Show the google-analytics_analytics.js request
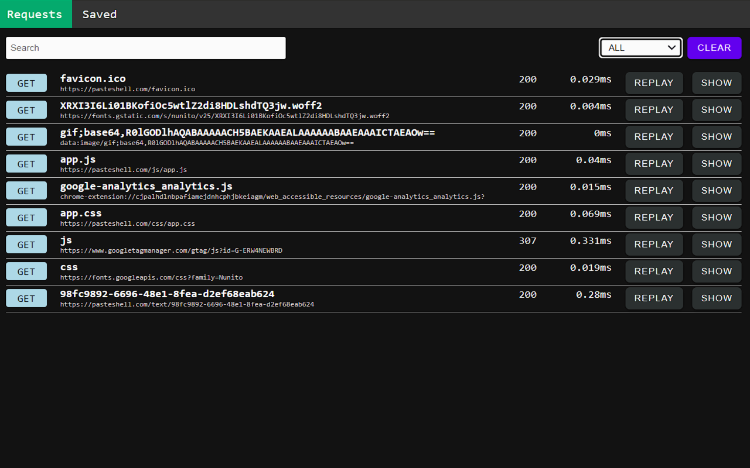This screenshot has width=750, height=468. pos(716,191)
